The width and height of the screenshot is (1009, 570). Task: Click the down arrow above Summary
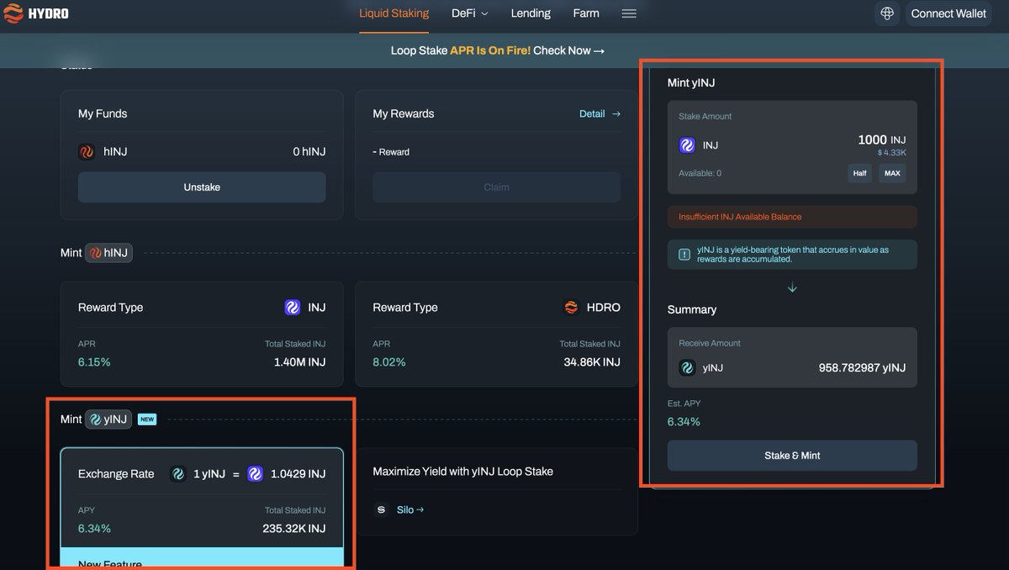tap(792, 288)
